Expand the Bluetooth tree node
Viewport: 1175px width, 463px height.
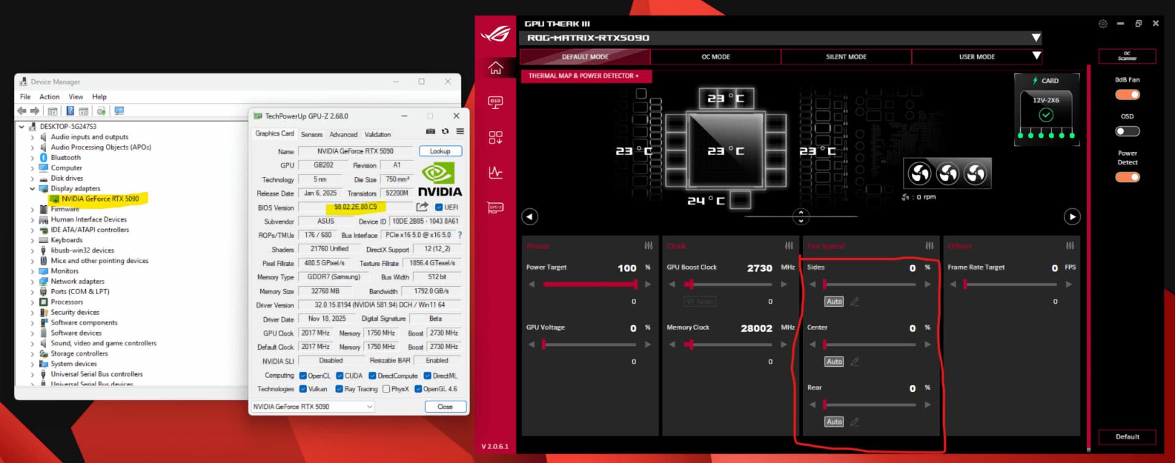32,157
